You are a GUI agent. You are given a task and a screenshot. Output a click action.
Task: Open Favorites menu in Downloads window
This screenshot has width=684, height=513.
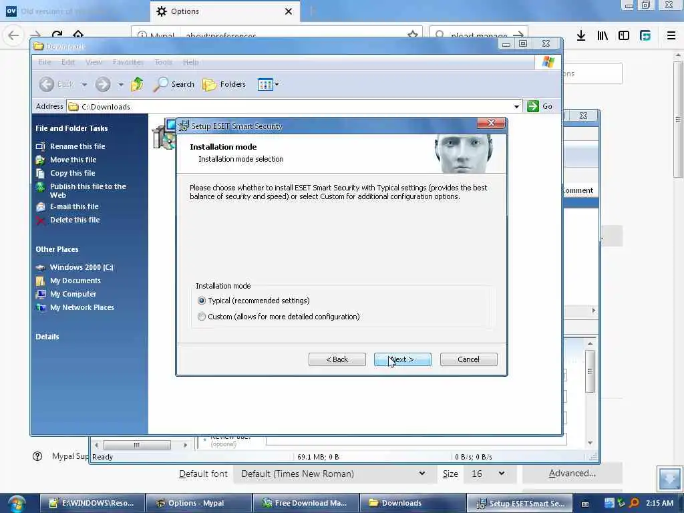coord(128,62)
